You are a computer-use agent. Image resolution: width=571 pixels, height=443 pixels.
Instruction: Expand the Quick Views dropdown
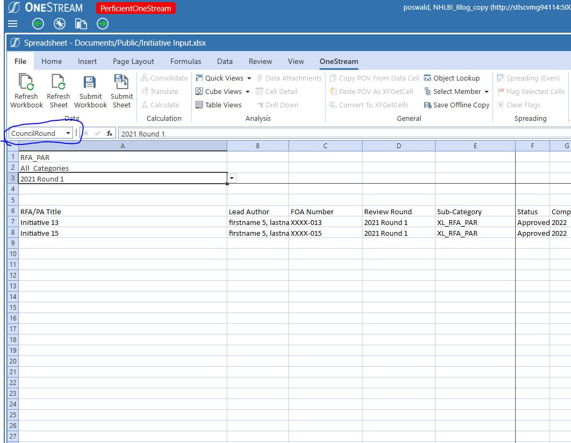coord(249,78)
